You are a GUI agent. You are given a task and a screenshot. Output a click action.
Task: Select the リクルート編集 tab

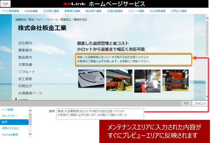coord(136,11)
